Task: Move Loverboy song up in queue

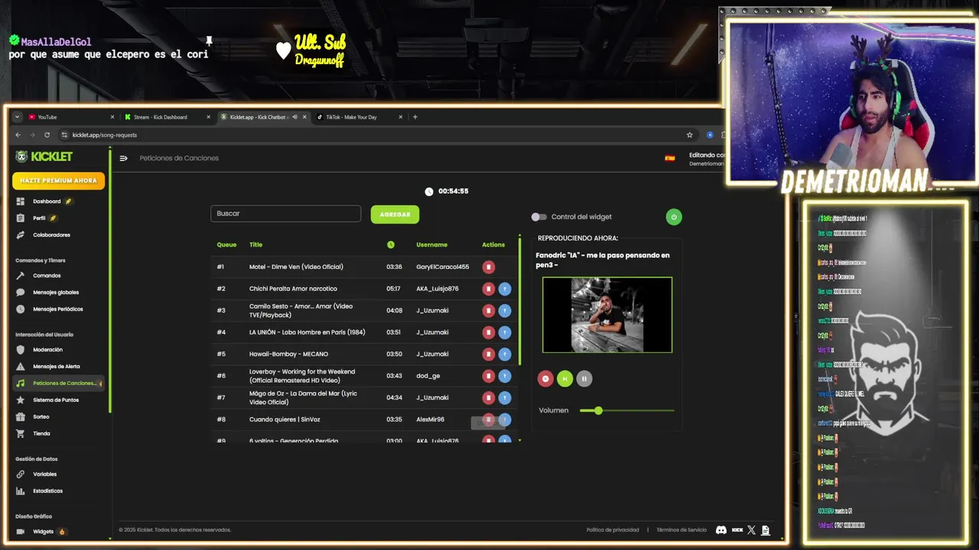Action: [505, 376]
